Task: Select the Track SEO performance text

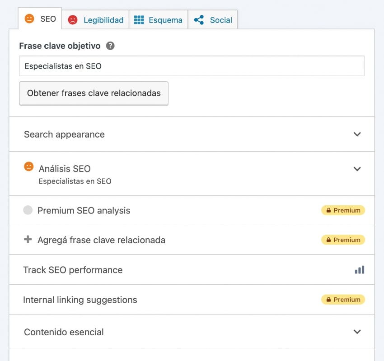Action: click(x=73, y=270)
